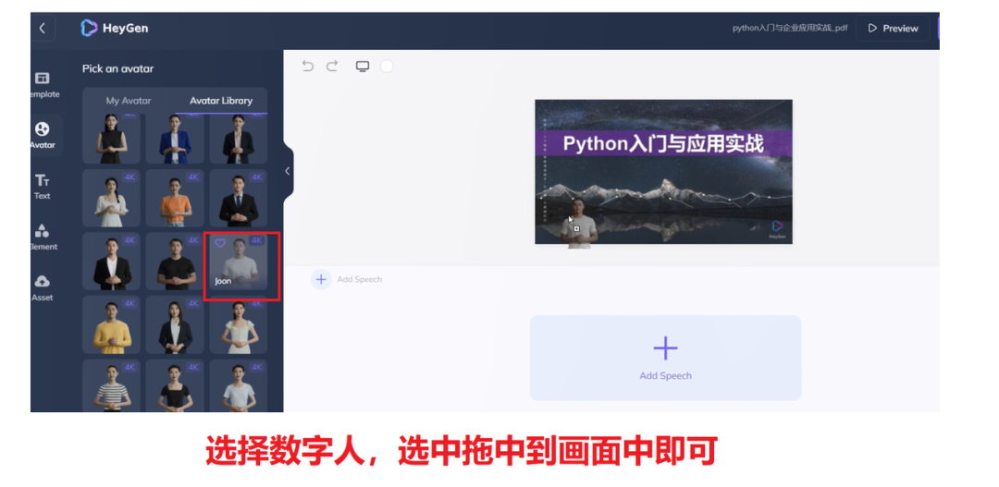Open the Text sidebar panel
Image resolution: width=999 pixels, height=487 pixels.
click(x=42, y=187)
